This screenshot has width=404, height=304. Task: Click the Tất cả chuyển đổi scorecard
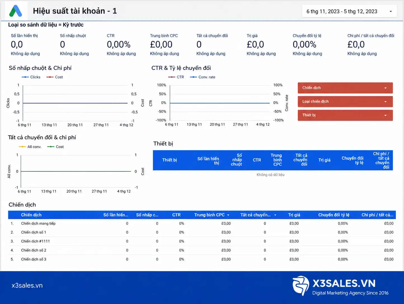[212, 45]
